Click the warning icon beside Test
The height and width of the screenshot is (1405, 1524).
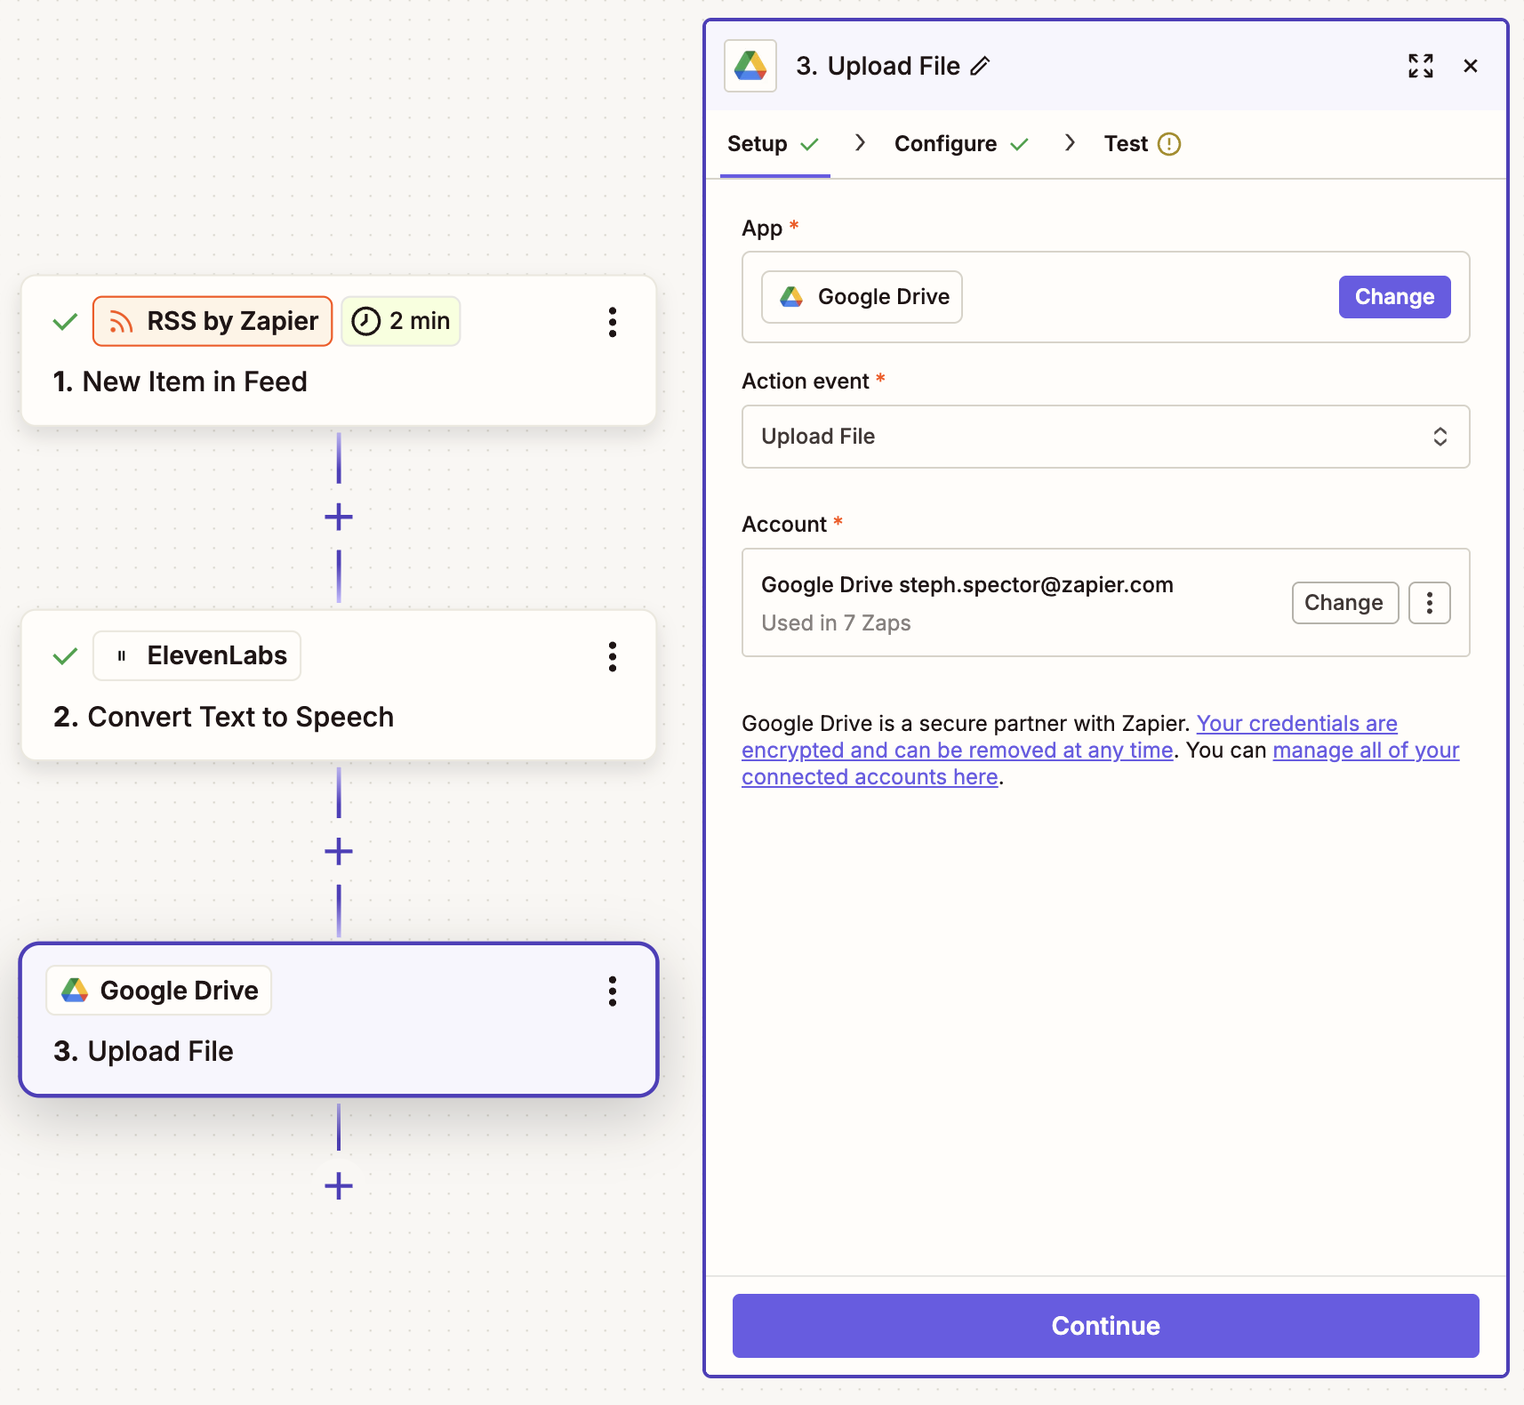[x=1169, y=143]
